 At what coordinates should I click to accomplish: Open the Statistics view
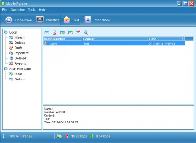[48, 20]
